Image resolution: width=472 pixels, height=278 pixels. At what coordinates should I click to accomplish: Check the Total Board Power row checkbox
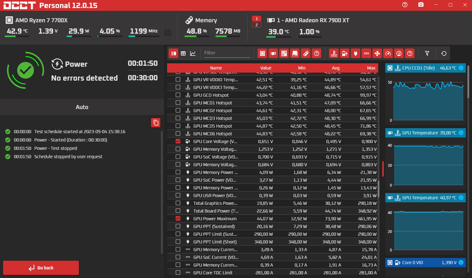(x=178, y=211)
